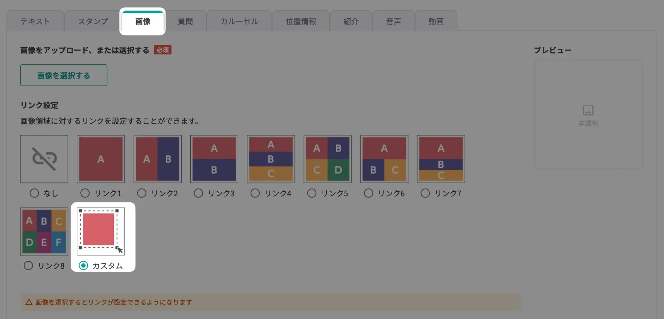
Task: Select the four-quadrant ABCD layout thumbnail
Action: [328, 159]
